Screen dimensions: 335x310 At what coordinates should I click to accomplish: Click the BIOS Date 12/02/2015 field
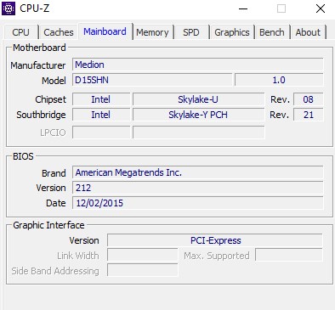198,203
